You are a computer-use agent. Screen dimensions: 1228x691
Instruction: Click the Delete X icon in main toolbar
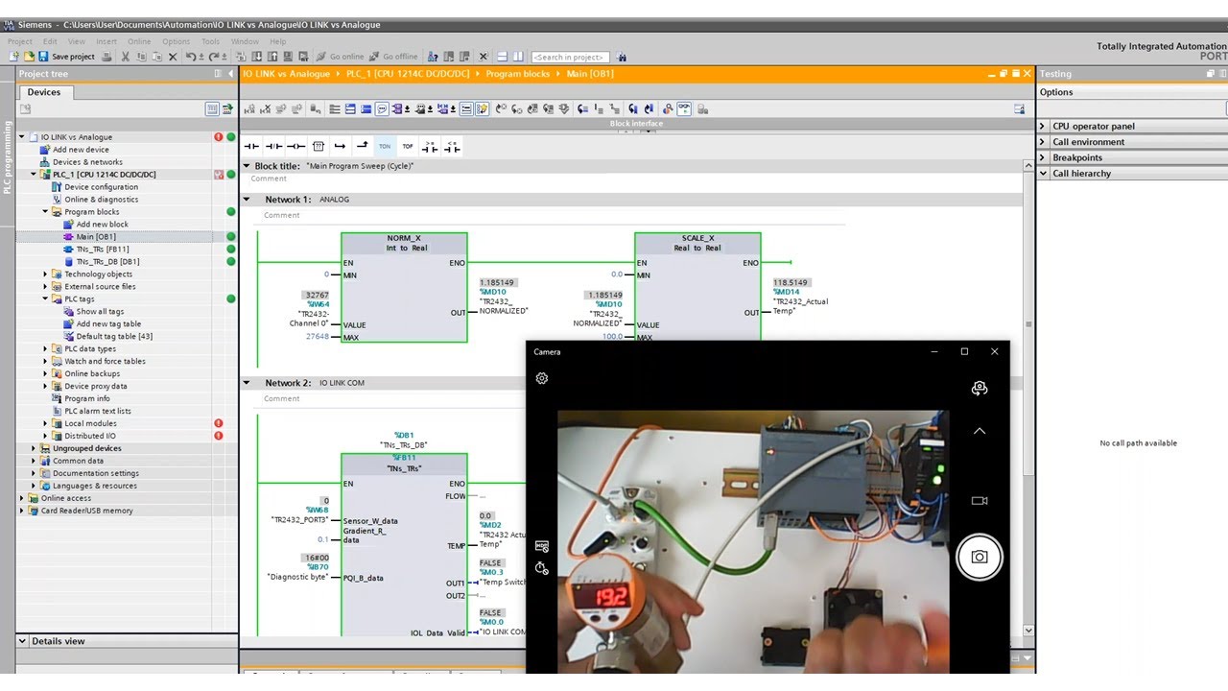coord(173,57)
